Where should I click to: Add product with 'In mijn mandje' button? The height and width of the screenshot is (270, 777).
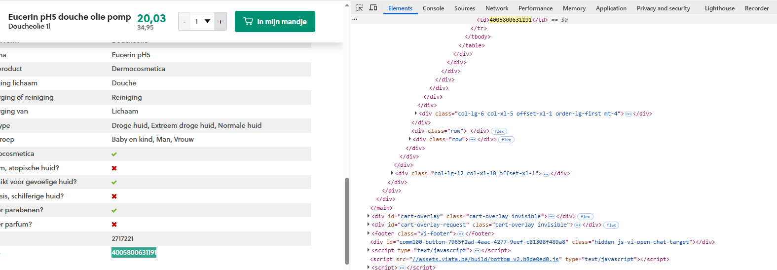(275, 22)
